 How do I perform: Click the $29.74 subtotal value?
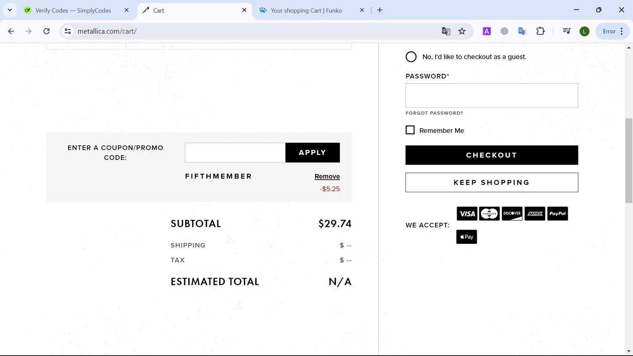(335, 224)
